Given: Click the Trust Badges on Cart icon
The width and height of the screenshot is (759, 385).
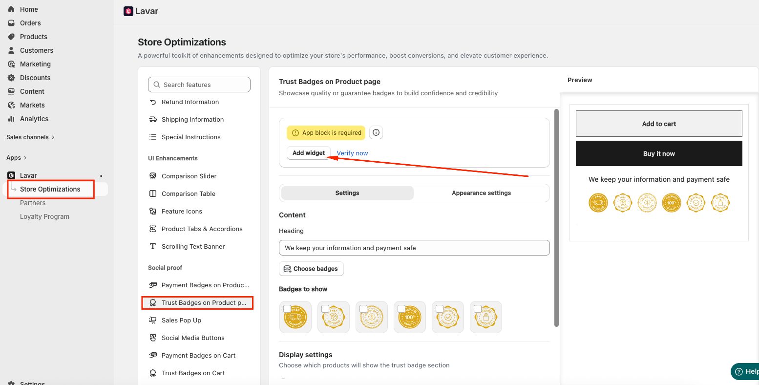Looking at the screenshot, I should (153, 373).
